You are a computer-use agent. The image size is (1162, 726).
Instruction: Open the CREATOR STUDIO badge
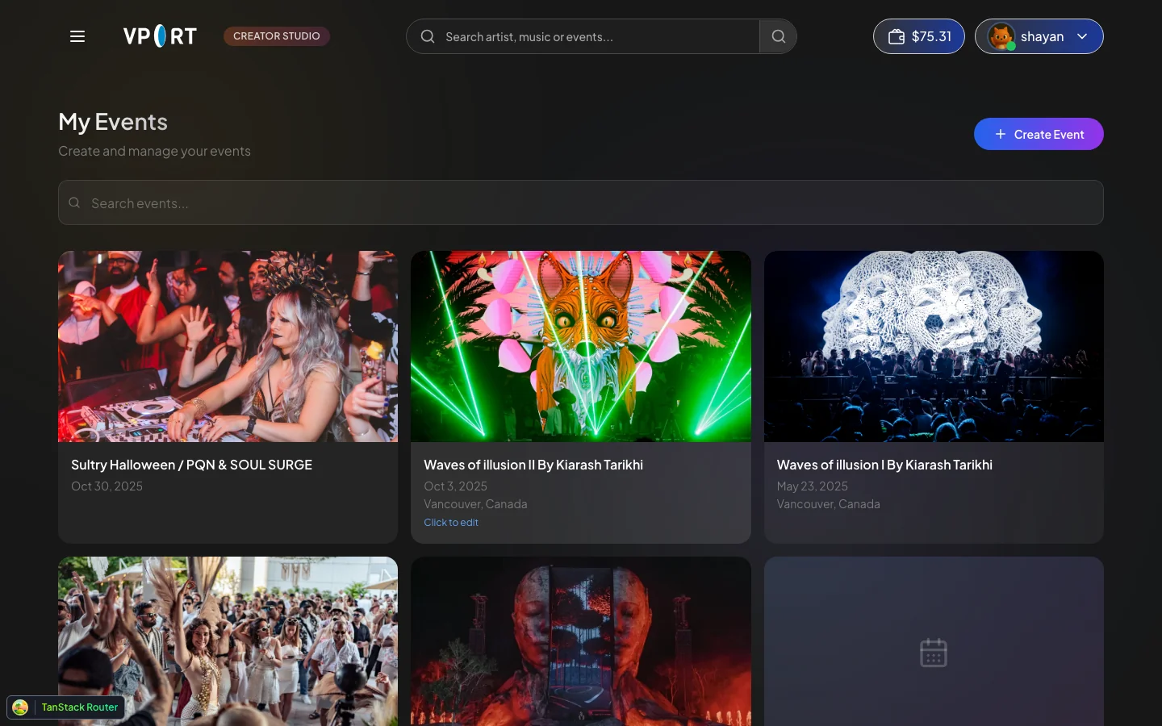(x=277, y=36)
